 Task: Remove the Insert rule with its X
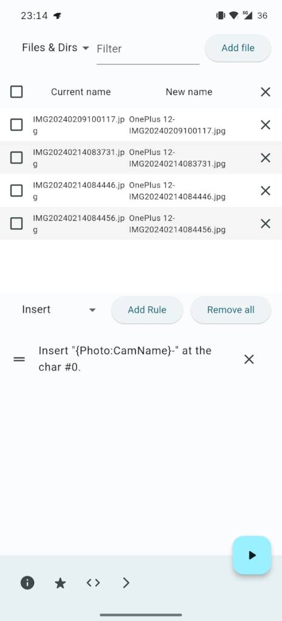click(x=249, y=359)
